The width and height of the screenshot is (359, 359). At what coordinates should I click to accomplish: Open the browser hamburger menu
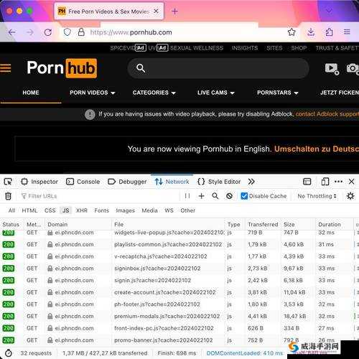pos(347,32)
